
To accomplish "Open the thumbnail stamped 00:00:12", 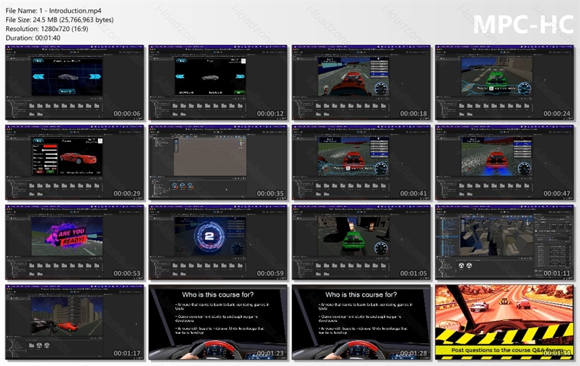I will coord(218,82).
